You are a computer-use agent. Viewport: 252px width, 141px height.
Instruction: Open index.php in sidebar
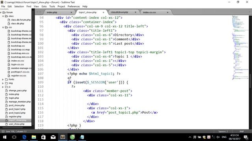click(14, 94)
